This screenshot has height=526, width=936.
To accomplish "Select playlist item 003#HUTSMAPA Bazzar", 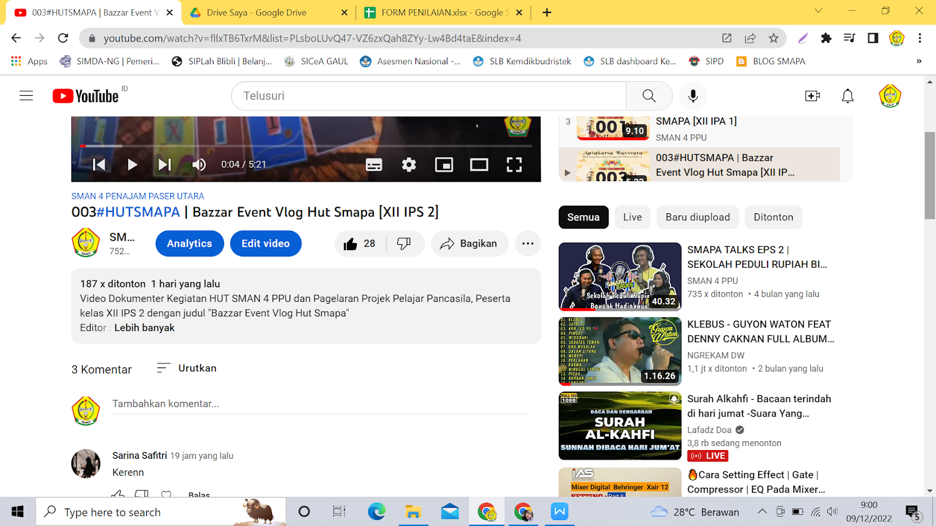I will (x=700, y=165).
